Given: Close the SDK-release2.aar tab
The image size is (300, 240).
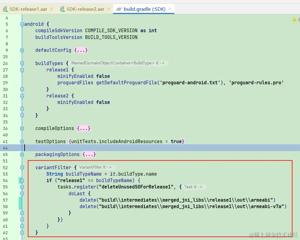Looking at the screenshot, I should coord(109,9).
